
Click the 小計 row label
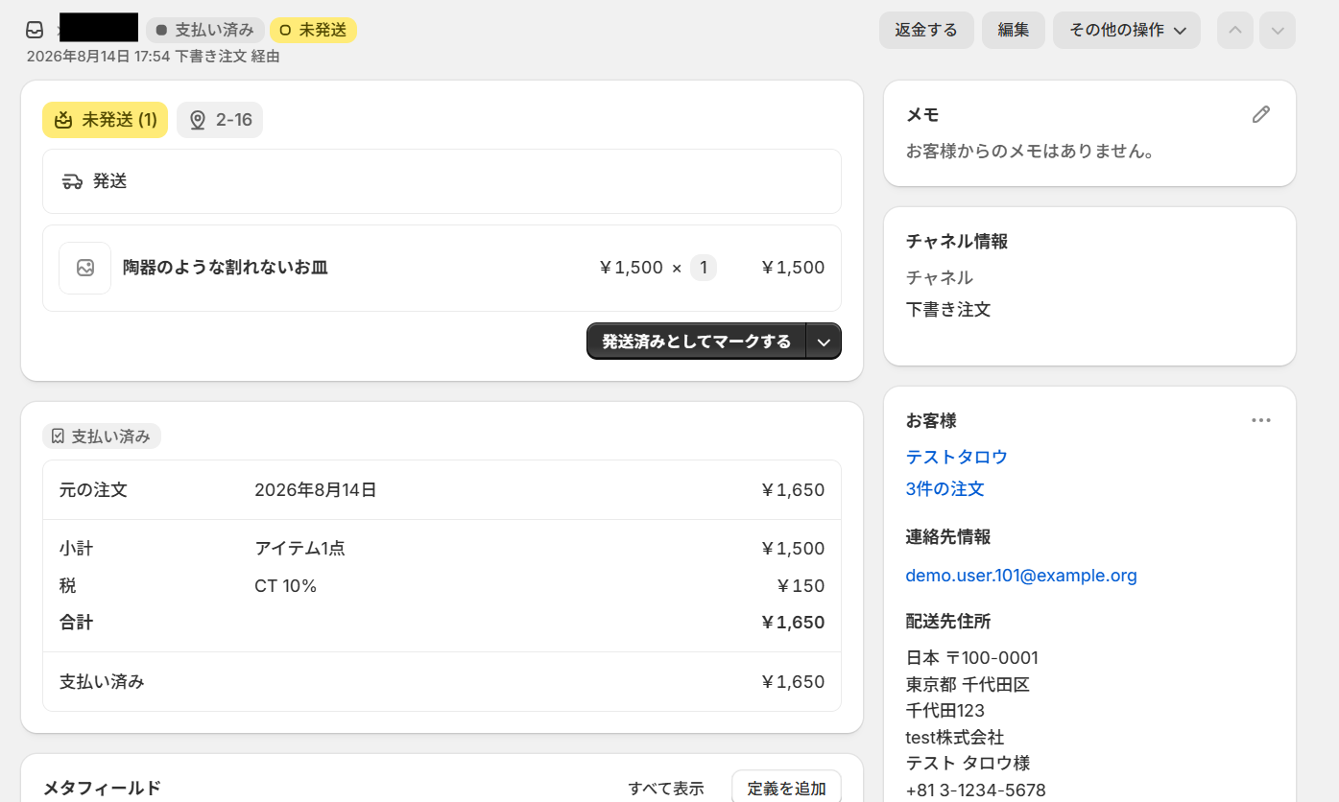click(77, 549)
